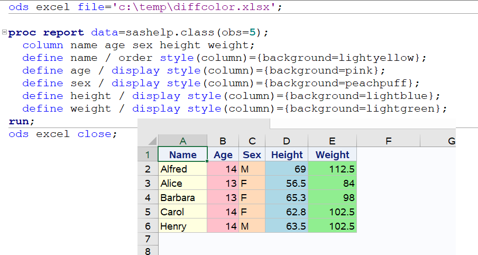Select row 4 header

[148, 198]
